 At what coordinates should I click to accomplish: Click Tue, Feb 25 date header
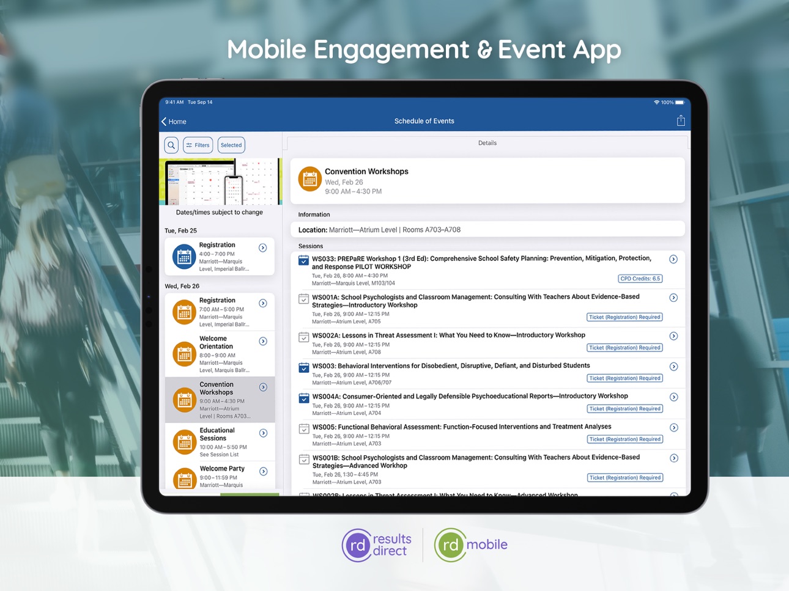click(x=181, y=231)
